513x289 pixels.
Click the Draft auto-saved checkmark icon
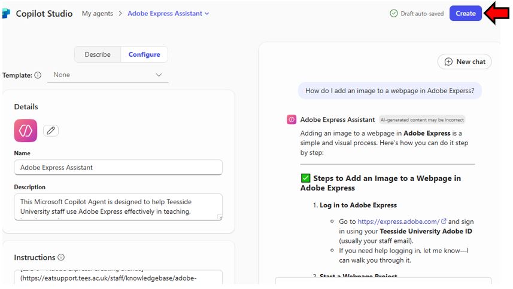394,13
